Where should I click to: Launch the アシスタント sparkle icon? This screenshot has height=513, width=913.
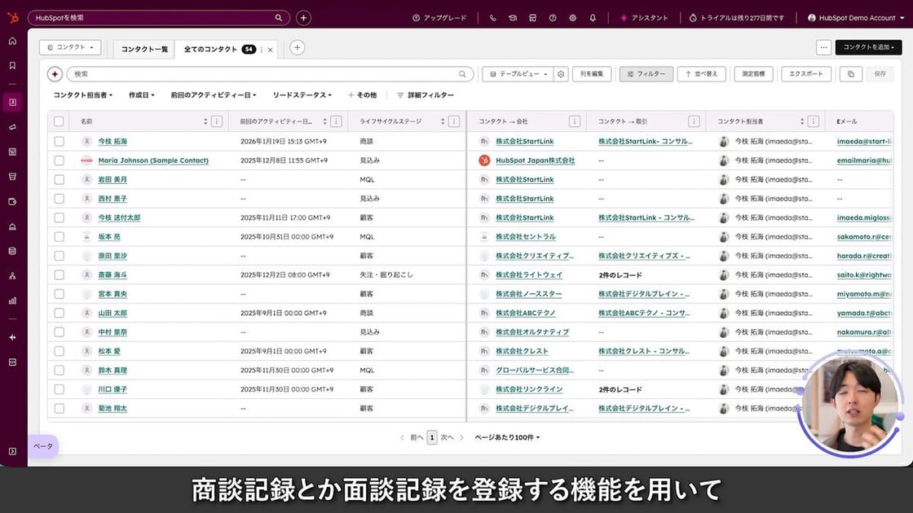tap(624, 17)
